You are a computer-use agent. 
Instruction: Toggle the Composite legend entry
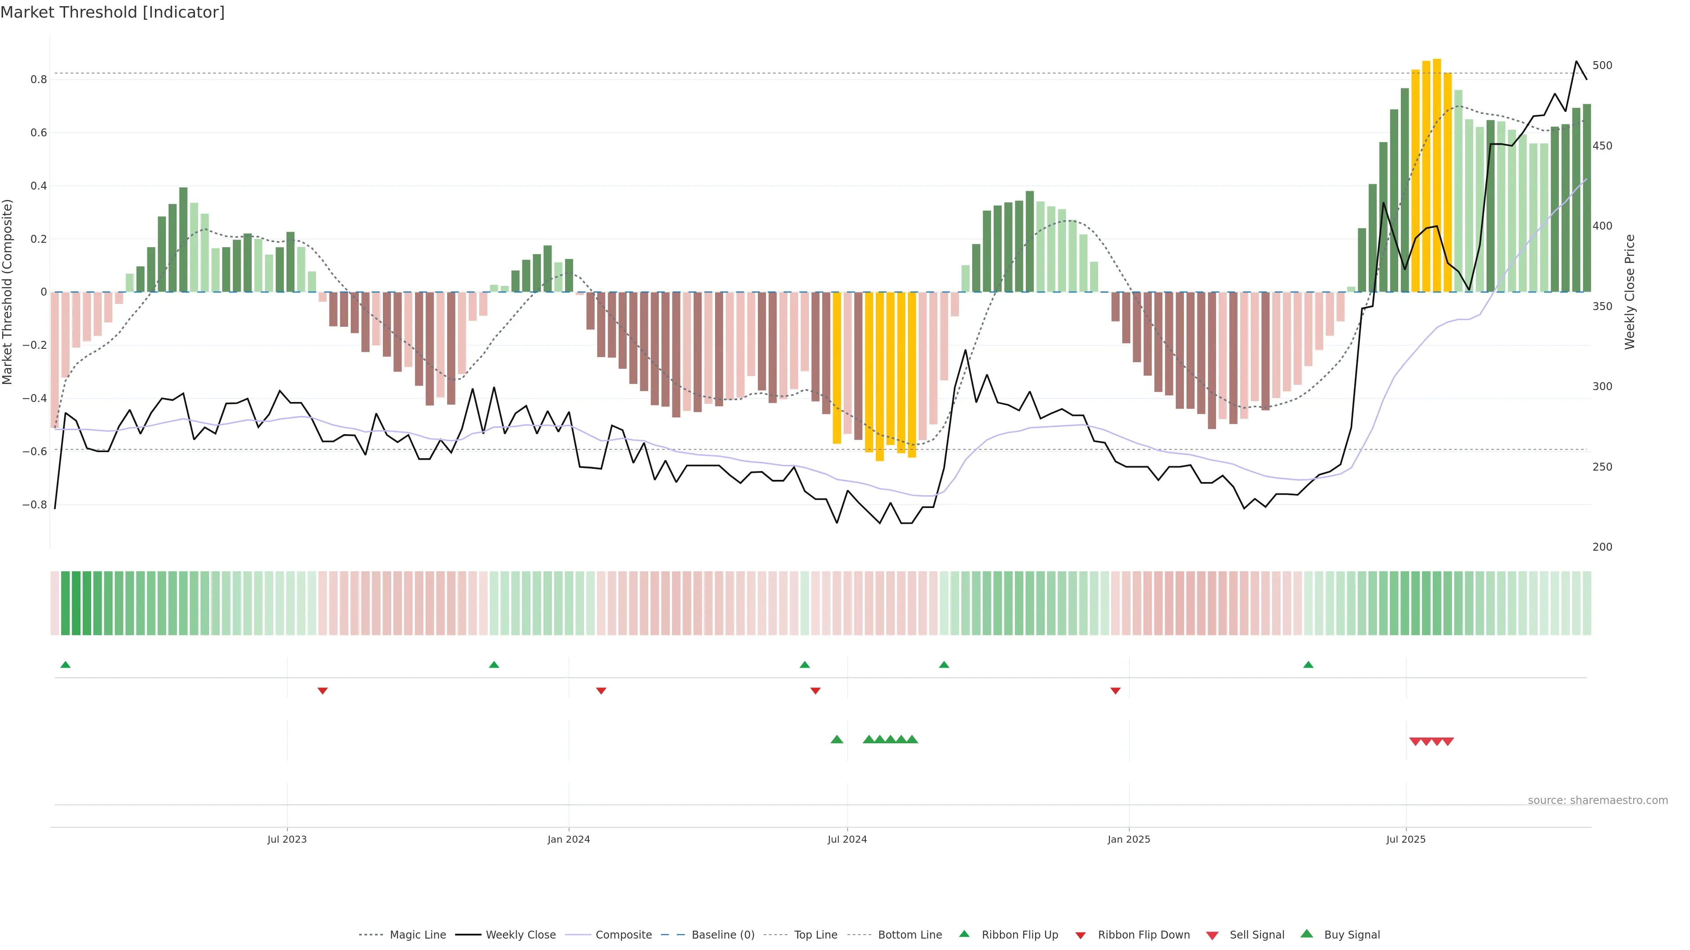[623, 935]
